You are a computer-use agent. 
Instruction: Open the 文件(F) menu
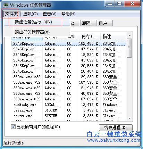(11, 14)
